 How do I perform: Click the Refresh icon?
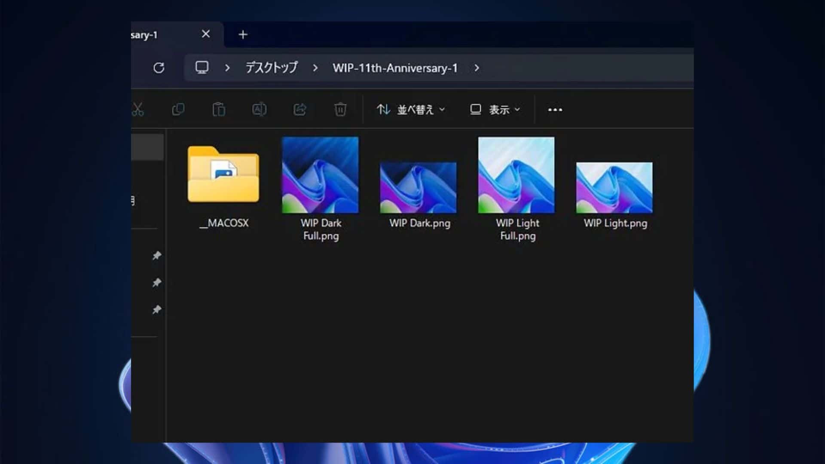[x=159, y=68]
